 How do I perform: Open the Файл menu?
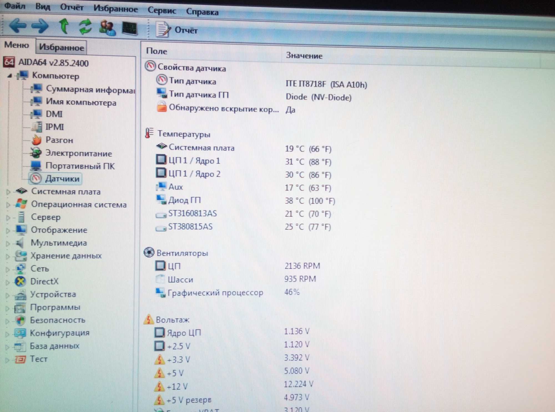pos(15,6)
